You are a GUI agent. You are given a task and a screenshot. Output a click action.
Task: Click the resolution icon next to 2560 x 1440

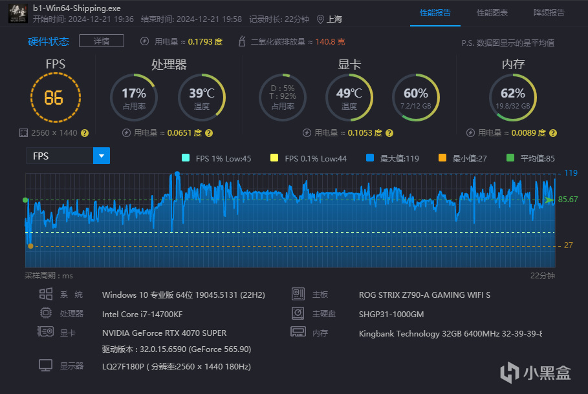pyautogui.click(x=23, y=133)
